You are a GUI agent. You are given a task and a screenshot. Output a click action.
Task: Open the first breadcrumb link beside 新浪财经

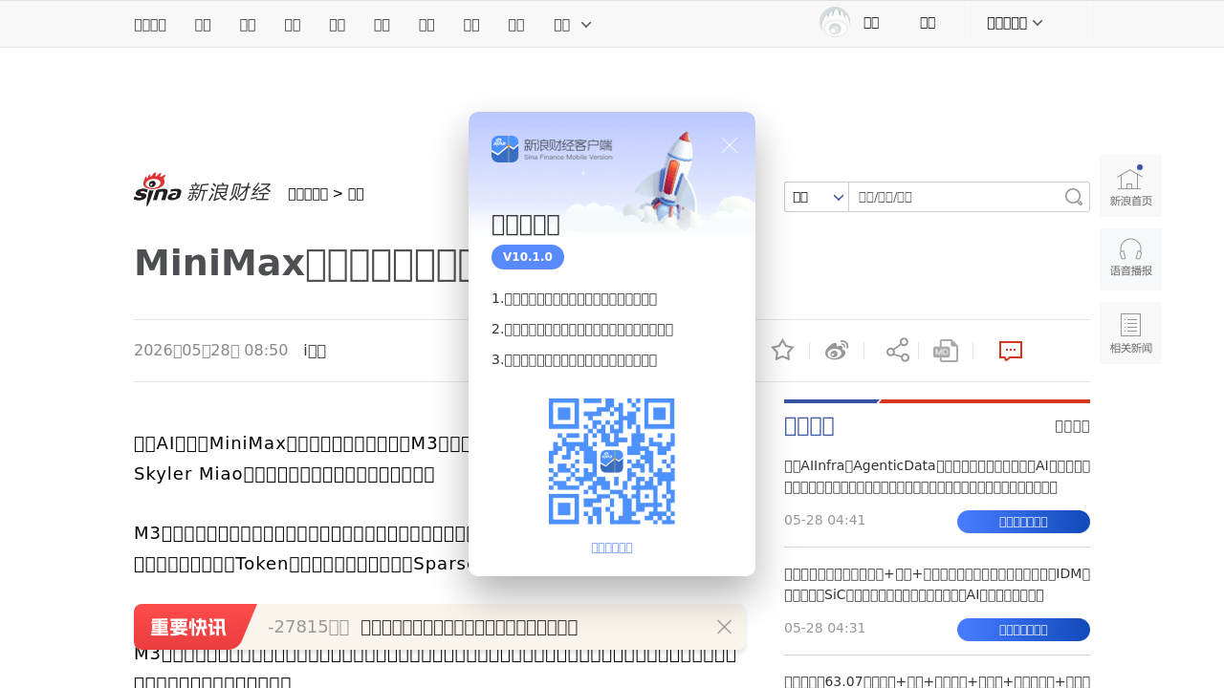(x=308, y=194)
